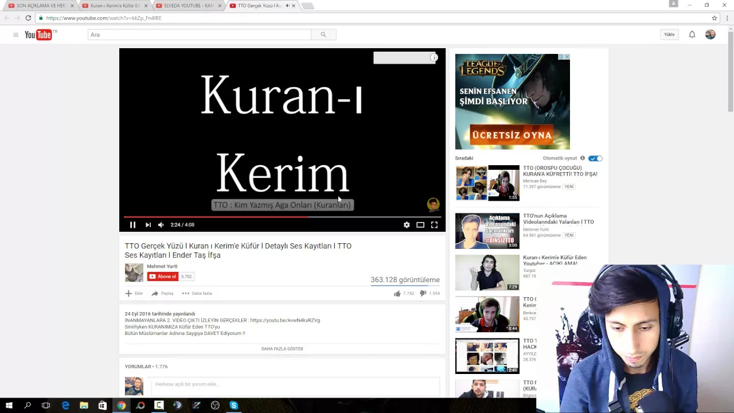The width and height of the screenshot is (734, 413).
Task: Show the autoplay info icon
Action: (x=583, y=158)
